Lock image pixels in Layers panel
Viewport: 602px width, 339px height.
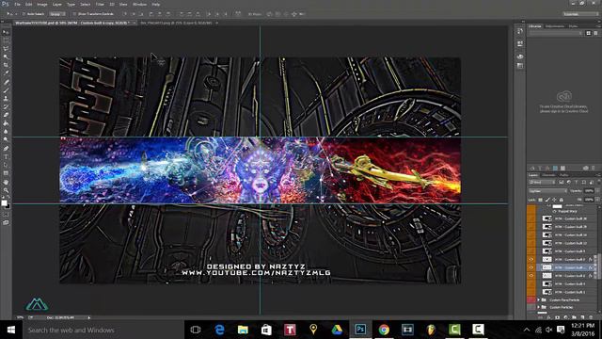[547, 200]
